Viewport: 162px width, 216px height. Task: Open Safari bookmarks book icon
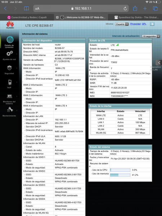(x=26, y=9)
